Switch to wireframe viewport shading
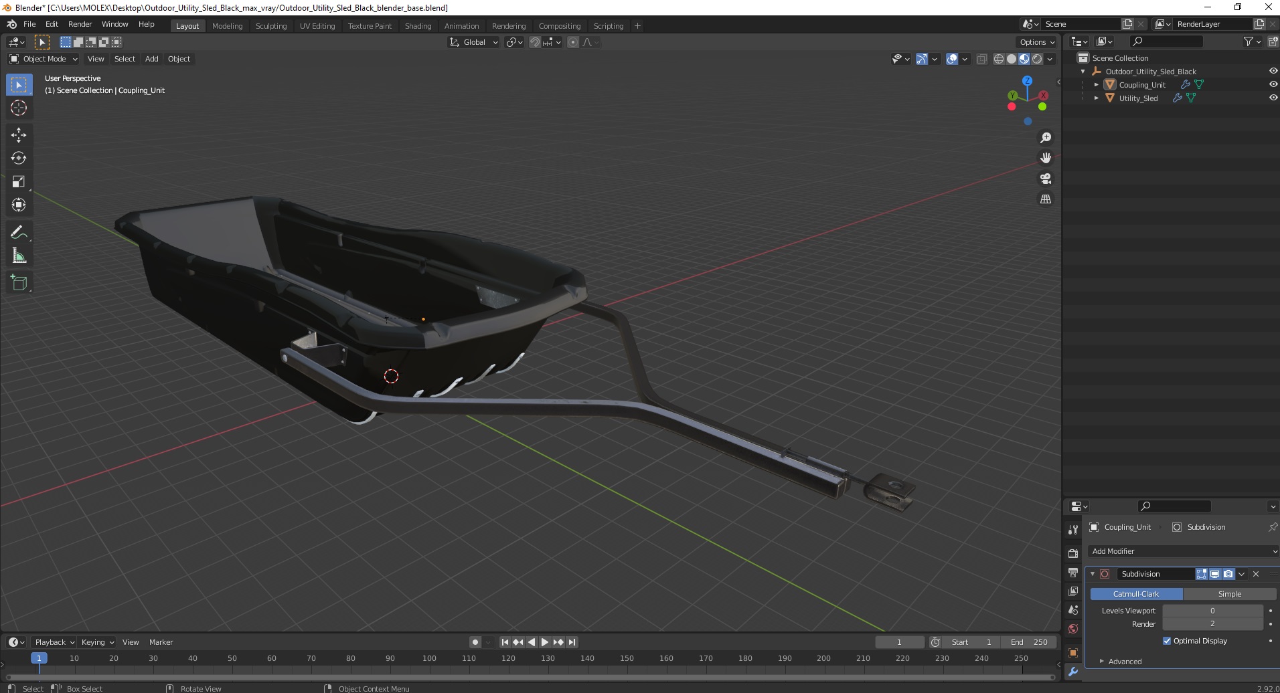1280x693 pixels. click(999, 59)
